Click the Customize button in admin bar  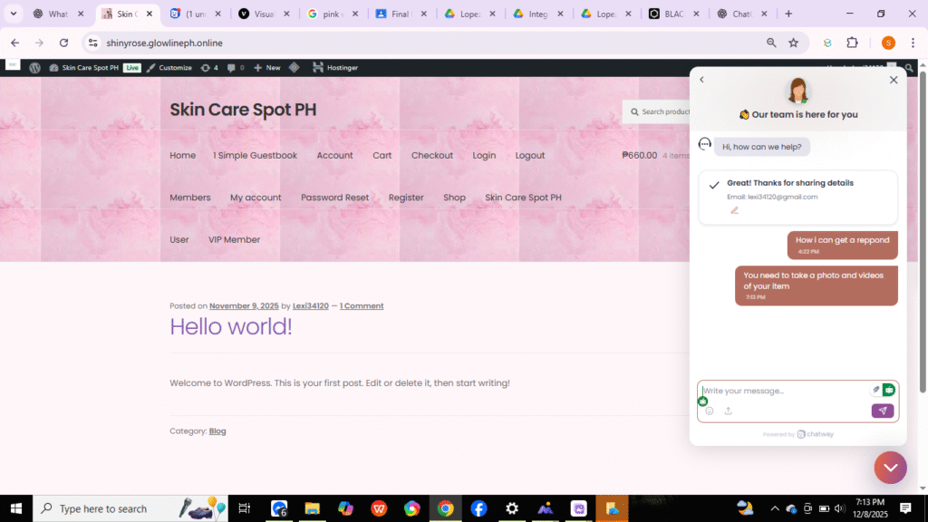[169, 68]
